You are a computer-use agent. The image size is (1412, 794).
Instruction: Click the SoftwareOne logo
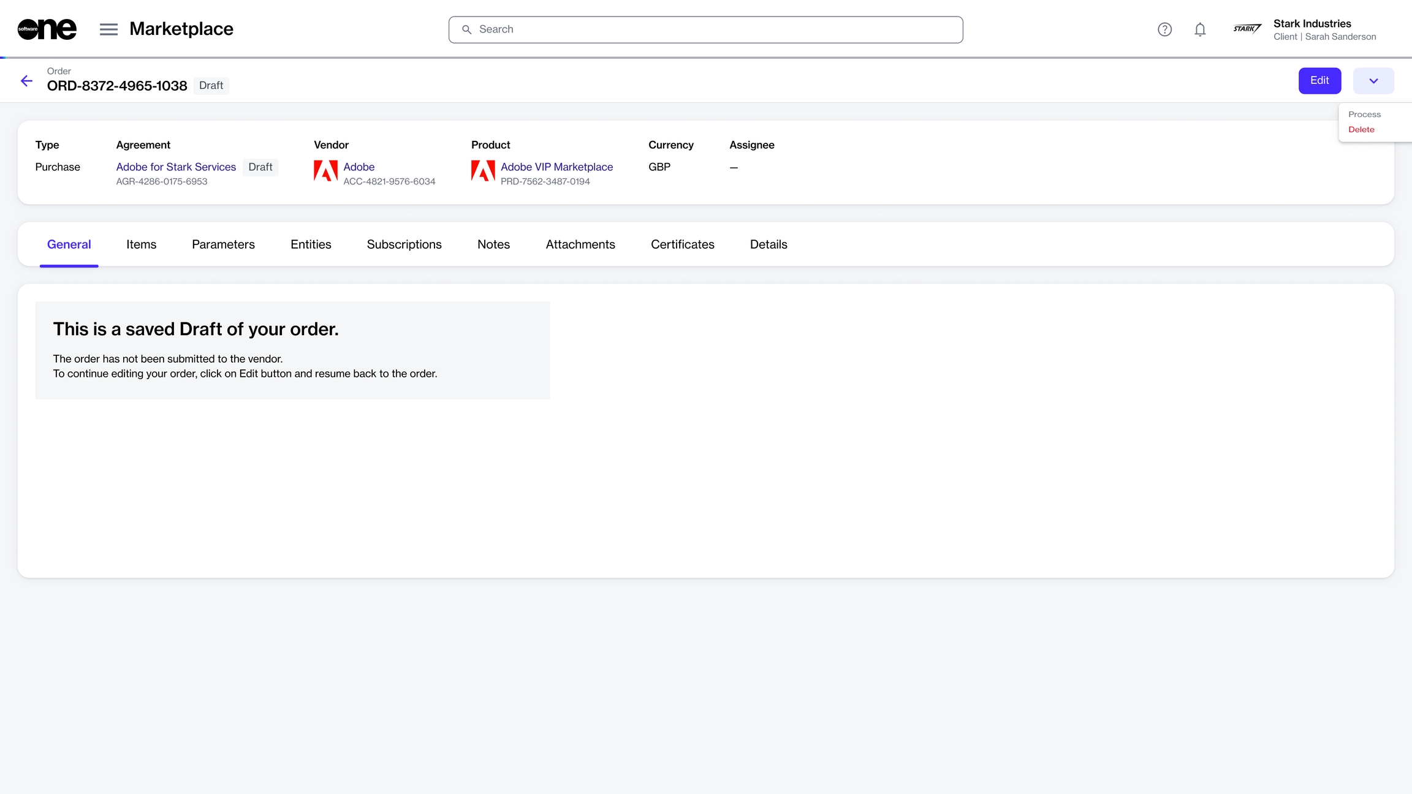coord(47,29)
